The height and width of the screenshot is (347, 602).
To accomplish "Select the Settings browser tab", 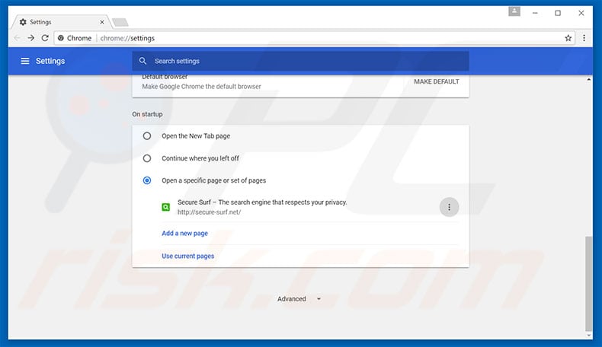I will 62,22.
